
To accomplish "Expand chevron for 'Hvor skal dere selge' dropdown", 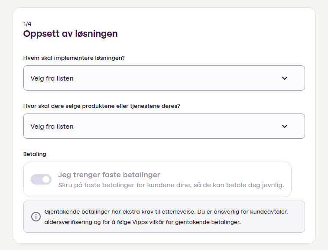I will 285,127.
